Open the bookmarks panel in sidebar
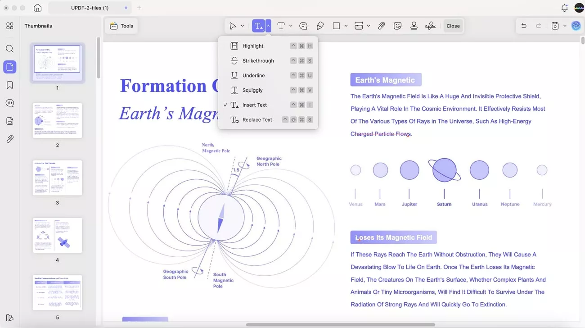 (9, 85)
